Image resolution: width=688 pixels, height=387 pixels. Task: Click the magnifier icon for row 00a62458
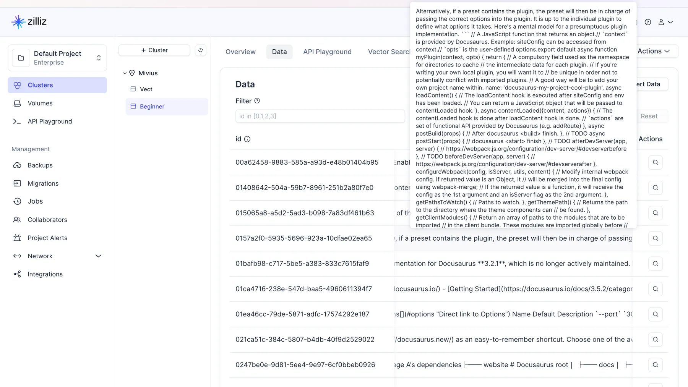point(655,162)
